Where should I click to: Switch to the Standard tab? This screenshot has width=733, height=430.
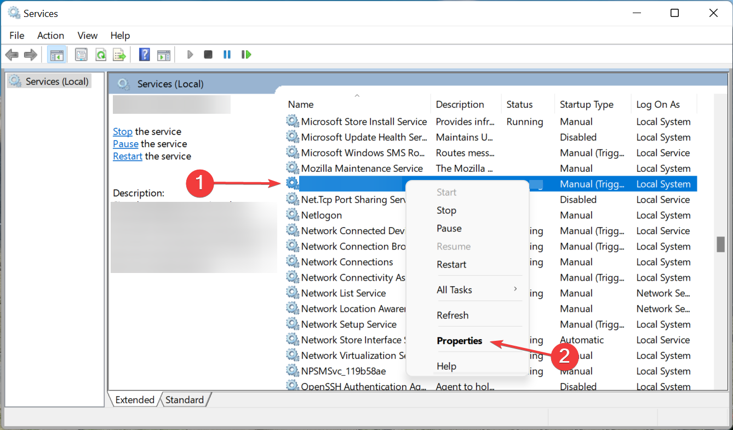[185, 400]
